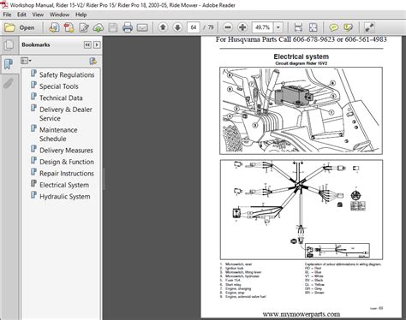The height and width of the screenshot is (320, 406).
Task: Click the read mode expand arrows icon
Action: (x=369, y=27)
